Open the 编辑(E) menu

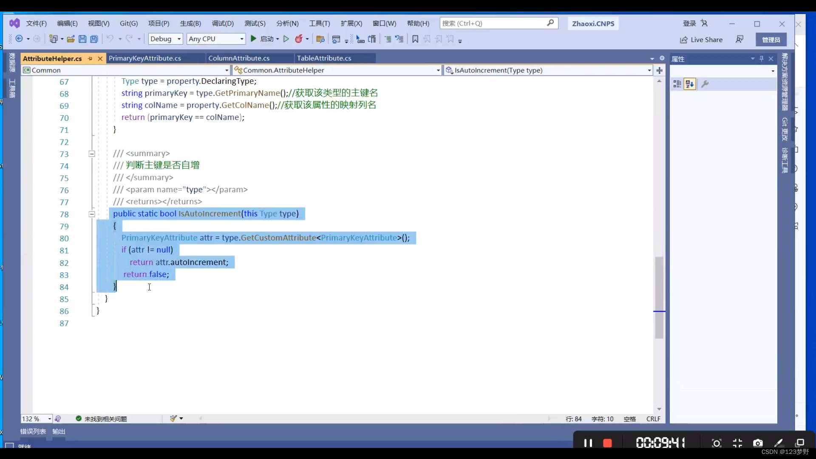[67, 23]
